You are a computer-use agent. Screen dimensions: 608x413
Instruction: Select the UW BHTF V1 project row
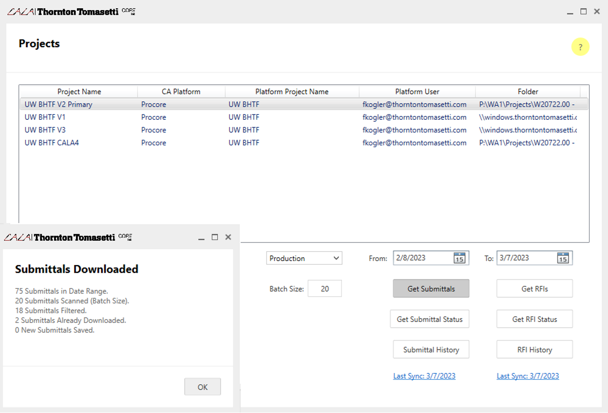point(45,117)
